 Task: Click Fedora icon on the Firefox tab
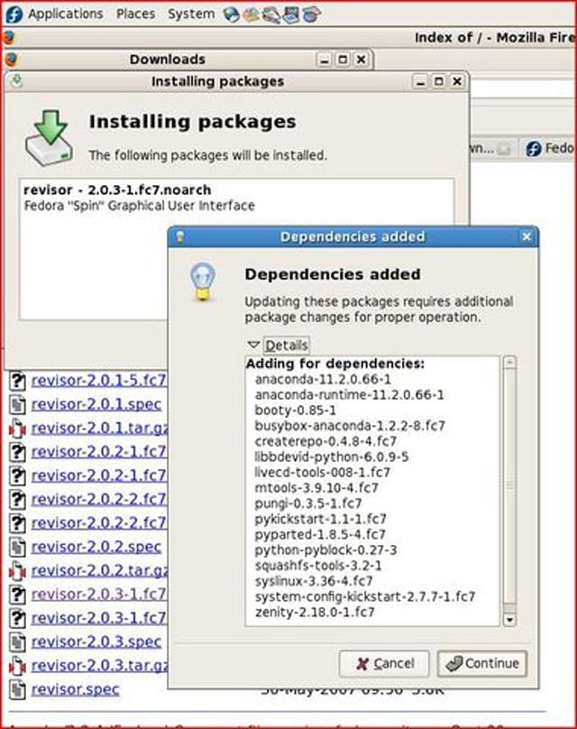click(x=534, y=149)
